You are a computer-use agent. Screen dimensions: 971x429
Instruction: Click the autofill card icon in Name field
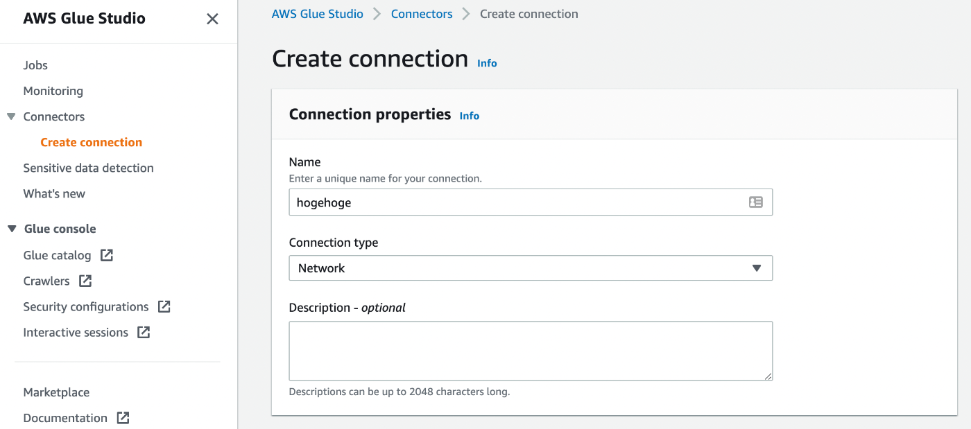(x=756, y=202)
